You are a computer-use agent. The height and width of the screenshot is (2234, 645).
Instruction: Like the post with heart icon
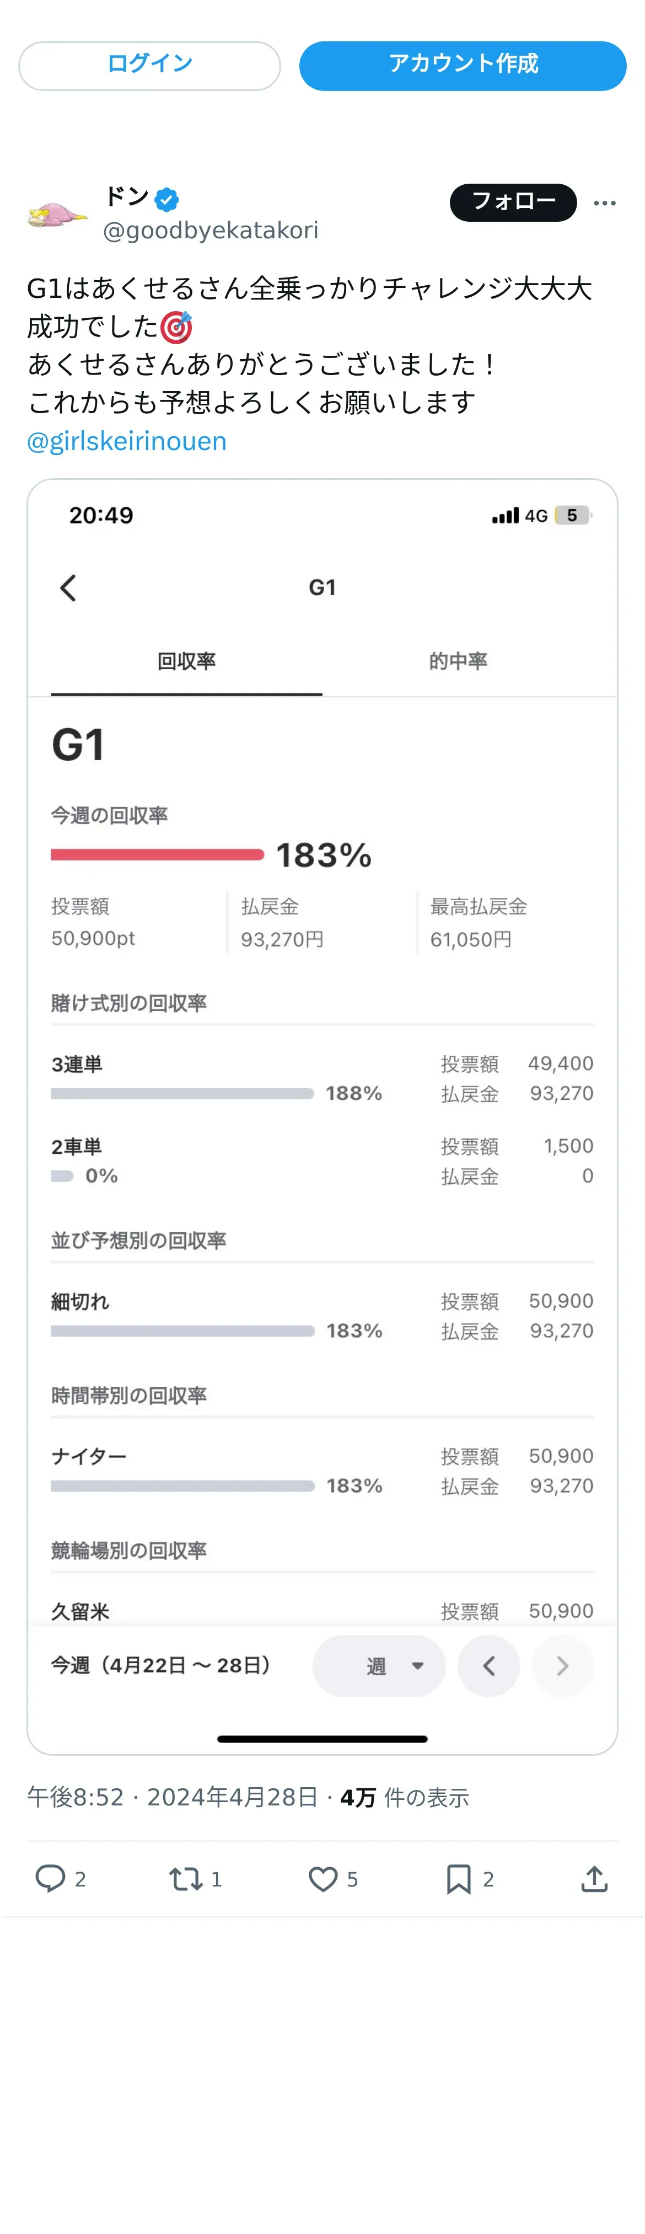pyautogui.click(x=324, y=1878)
